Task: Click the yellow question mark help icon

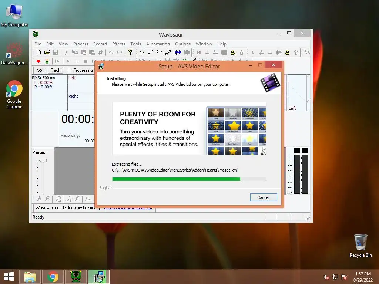Action: [x=130, y=52]
